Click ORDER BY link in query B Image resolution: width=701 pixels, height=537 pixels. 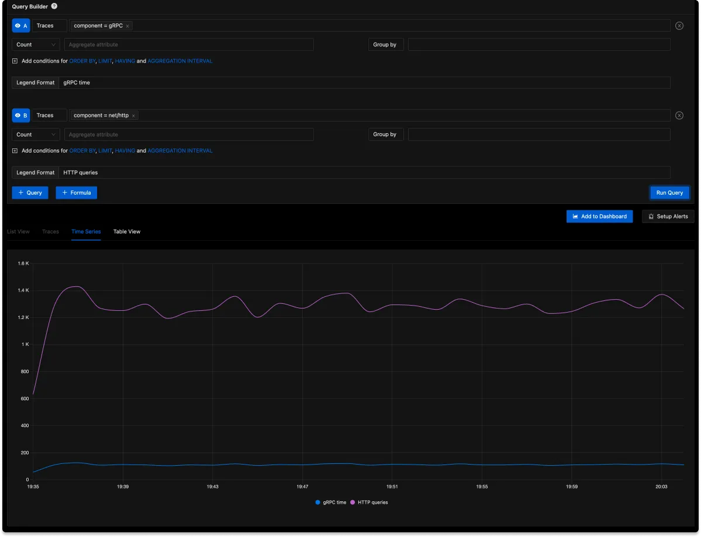coord(82,151)
